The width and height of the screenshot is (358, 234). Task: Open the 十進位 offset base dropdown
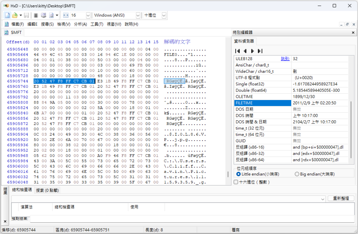click(x=164, y=15)
